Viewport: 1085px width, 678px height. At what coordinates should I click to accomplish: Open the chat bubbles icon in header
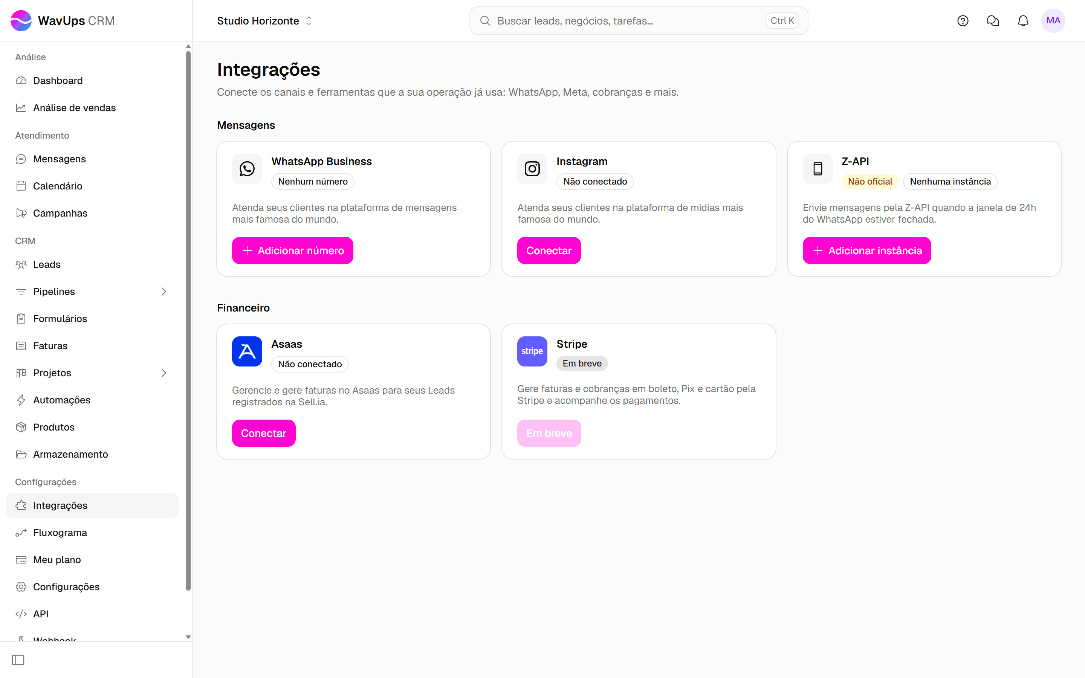(993, 21)
